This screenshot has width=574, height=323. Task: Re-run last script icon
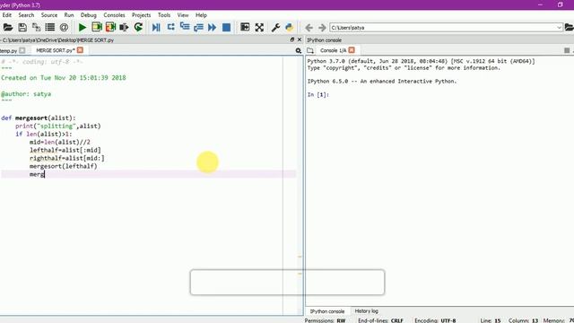pyautogui.click(x=138, y=28)
